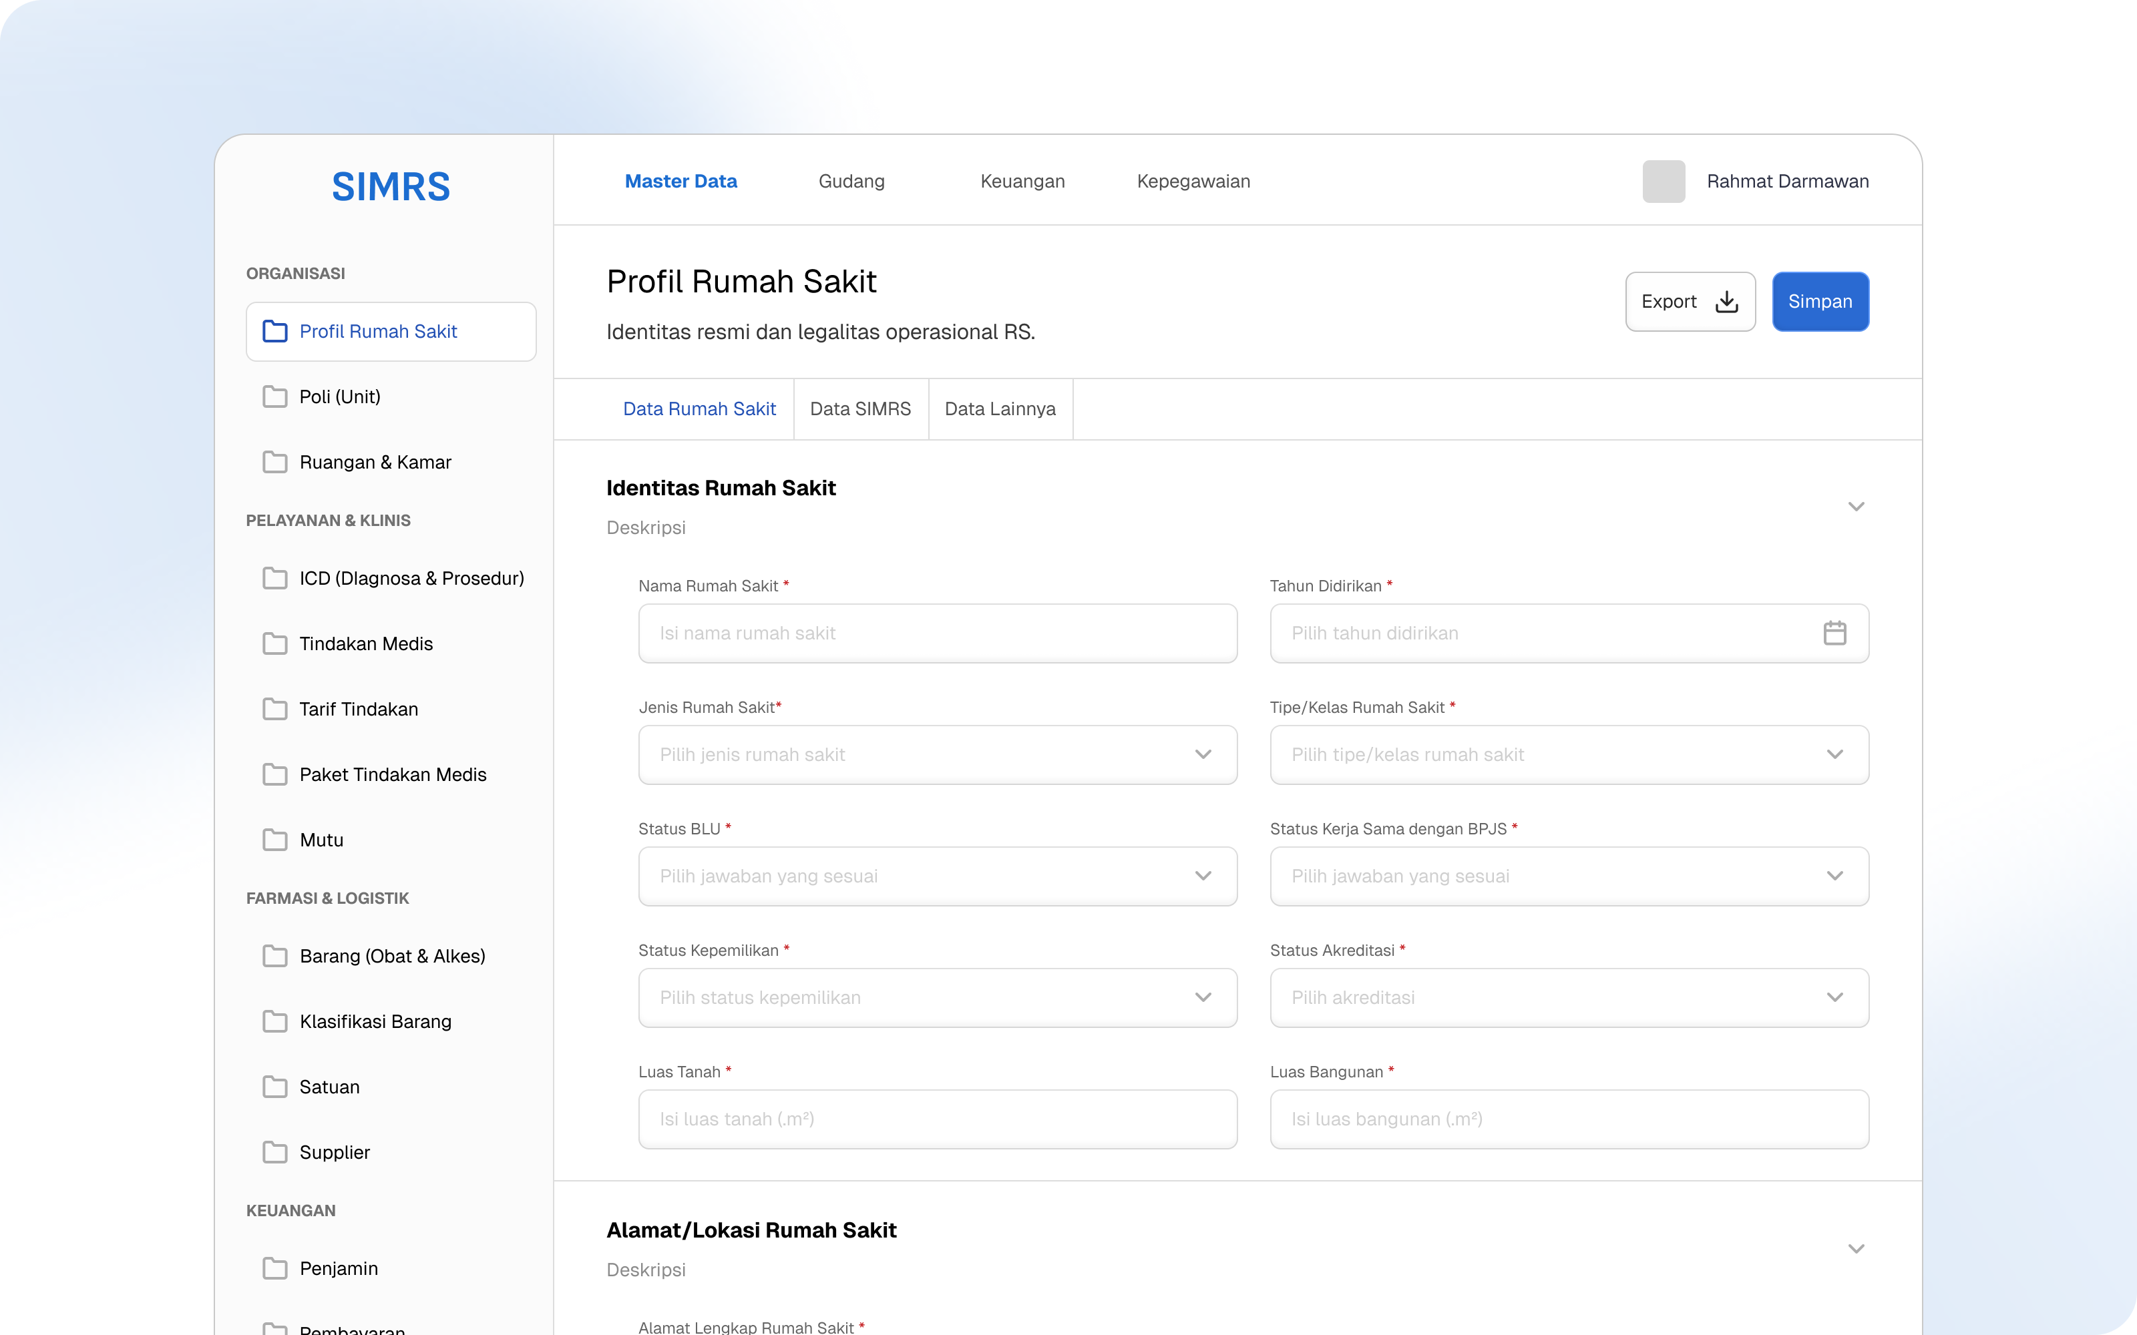Viewport: 2137px width, 1335px height.
Task: Open the Status Akreditasi dropdown
Action: (1569, 998)
